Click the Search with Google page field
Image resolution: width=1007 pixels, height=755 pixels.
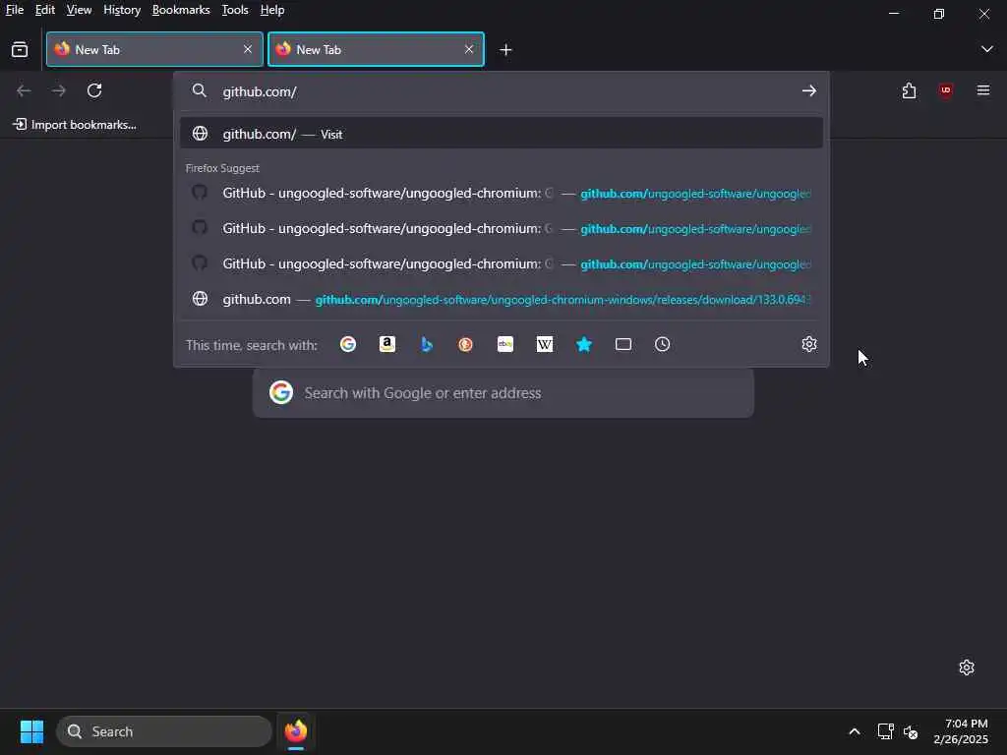[x=503, y=393]
